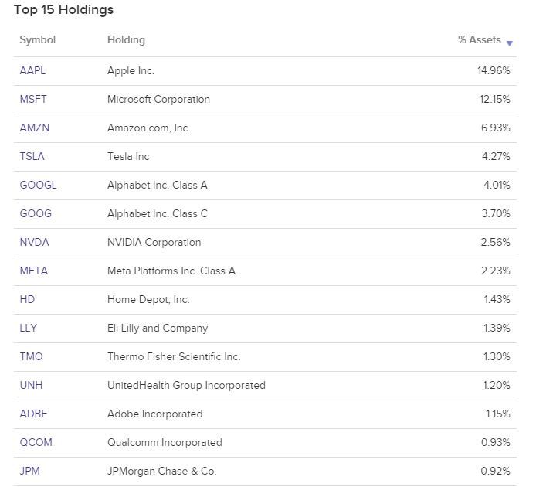The height and width of the screenshot is (487, 536).
Task: Click the 0.93% assets value
Action: point(495,442)
